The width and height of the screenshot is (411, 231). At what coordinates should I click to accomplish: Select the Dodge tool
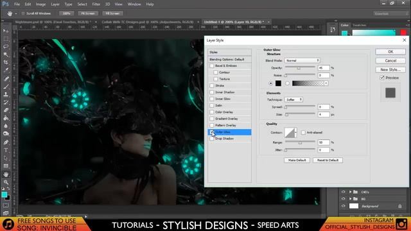tap(6, 133)
